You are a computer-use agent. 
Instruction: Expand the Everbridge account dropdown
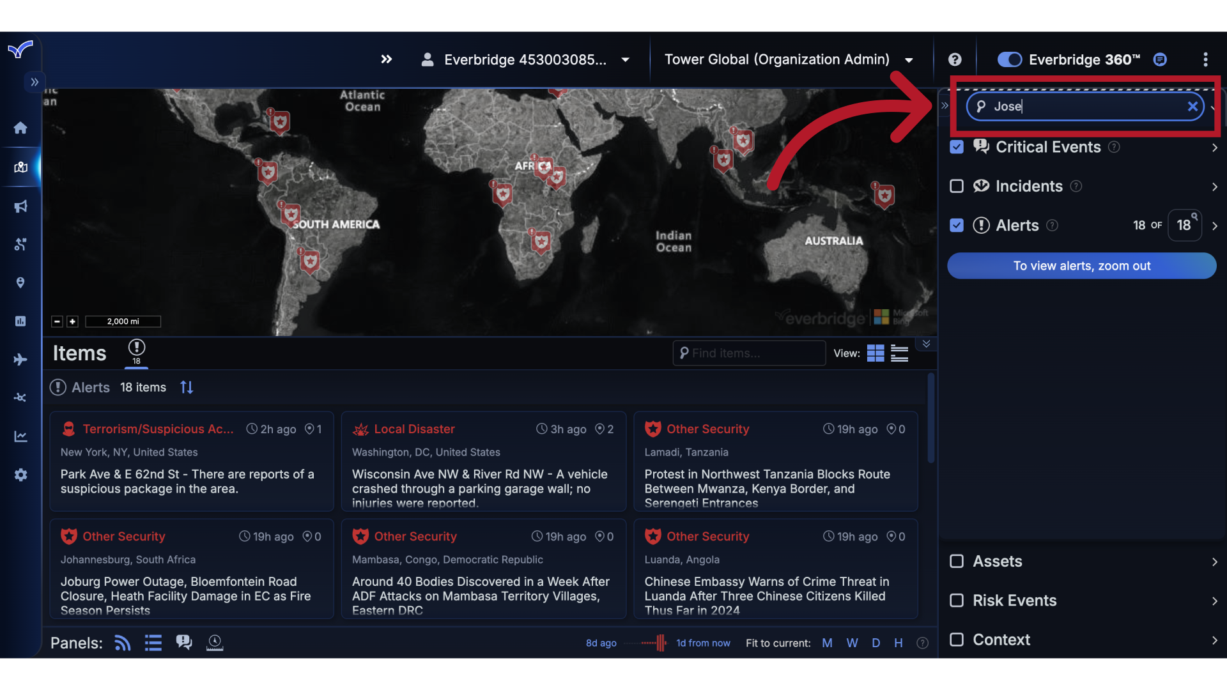click(x=625, y=59)
